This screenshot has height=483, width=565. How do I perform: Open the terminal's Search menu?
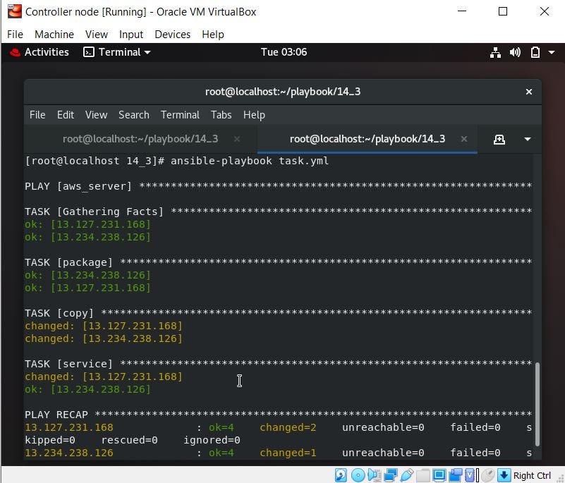[x=134, y=115]
